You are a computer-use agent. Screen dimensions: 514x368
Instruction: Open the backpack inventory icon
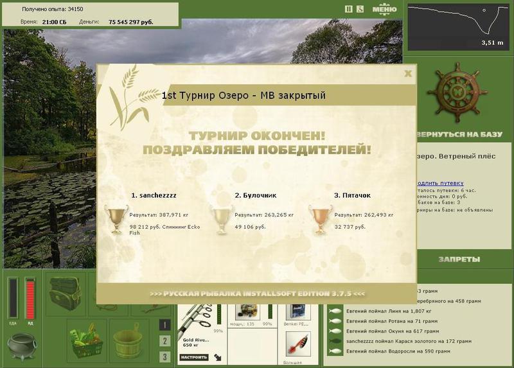tap(65, 294)
